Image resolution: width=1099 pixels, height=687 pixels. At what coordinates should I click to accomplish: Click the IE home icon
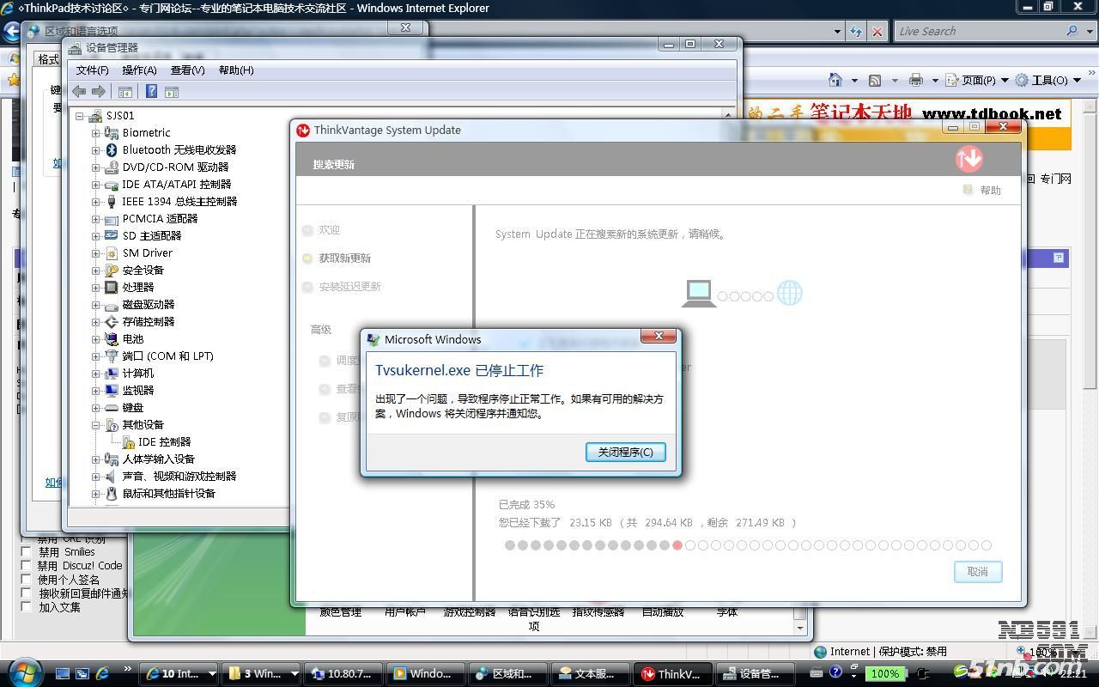point(835,80)
